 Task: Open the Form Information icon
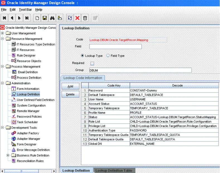13,89
